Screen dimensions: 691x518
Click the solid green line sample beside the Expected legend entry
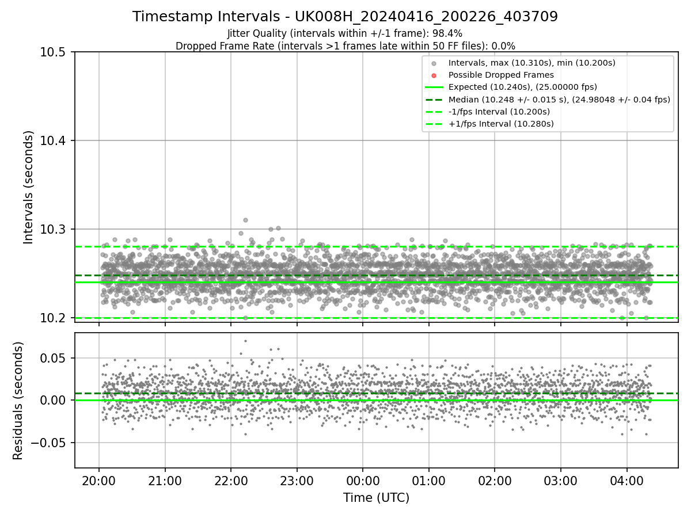[x=434, y=87]
